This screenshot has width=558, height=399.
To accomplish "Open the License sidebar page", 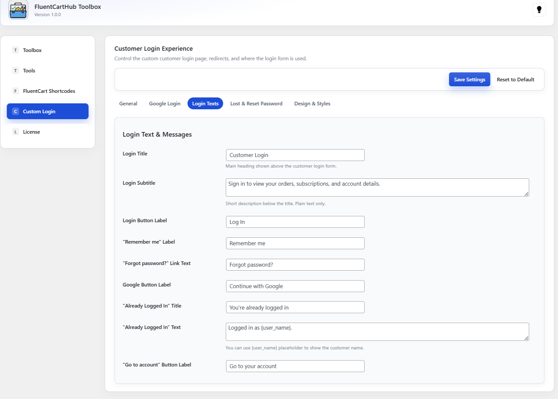I will point(31,132).
